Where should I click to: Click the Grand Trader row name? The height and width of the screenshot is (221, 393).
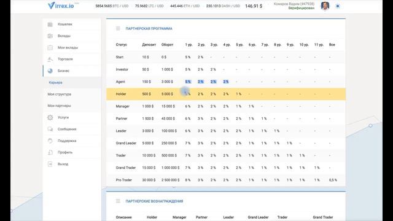point(126,168)
